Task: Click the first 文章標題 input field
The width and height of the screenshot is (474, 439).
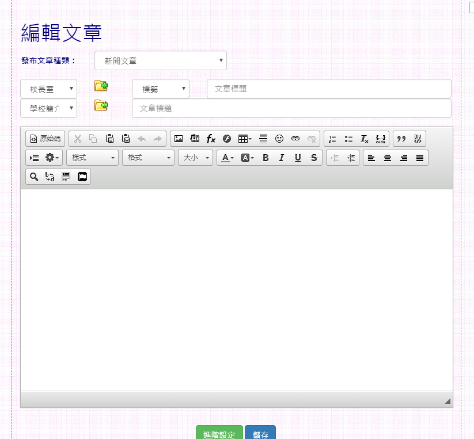Action: pyautogui.click(x=328, y=89)
